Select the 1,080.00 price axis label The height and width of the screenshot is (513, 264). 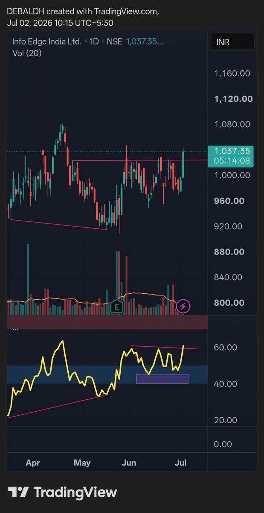(232, 124)
